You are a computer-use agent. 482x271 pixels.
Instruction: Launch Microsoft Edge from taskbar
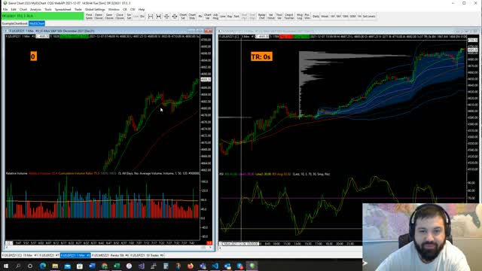point(43,266)
